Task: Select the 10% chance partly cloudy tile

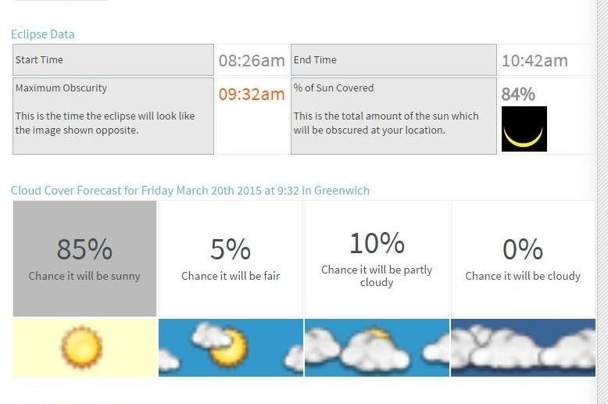Action: (377, 259)
